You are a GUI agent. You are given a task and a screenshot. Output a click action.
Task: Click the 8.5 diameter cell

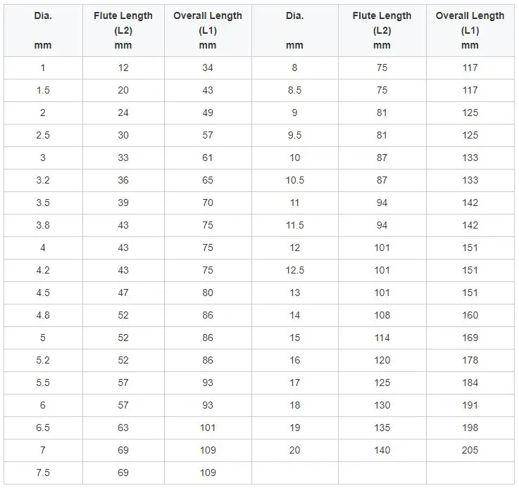point(294,90)
